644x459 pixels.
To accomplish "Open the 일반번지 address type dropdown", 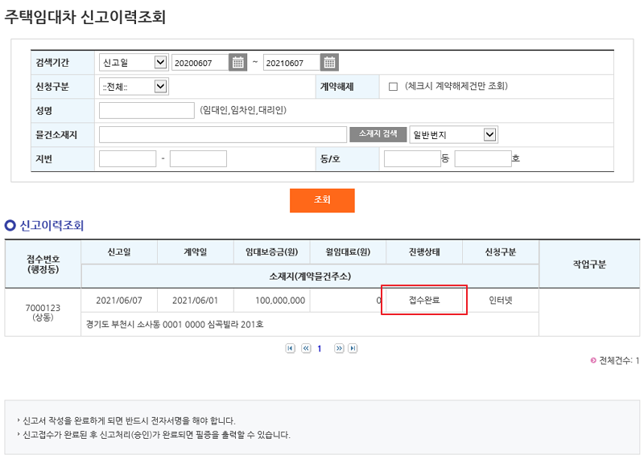I will [453, 134].
